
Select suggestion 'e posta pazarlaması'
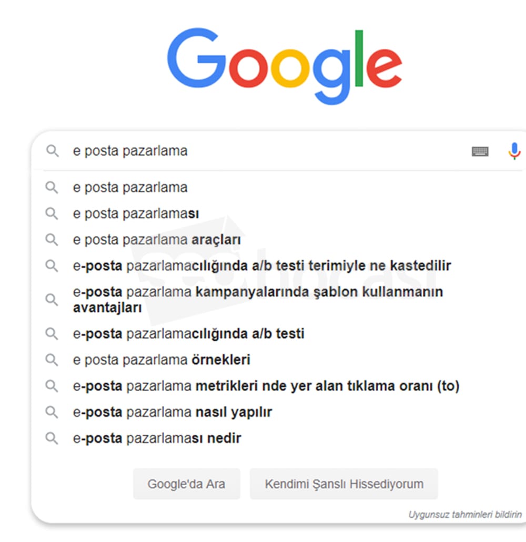point(136,213)
